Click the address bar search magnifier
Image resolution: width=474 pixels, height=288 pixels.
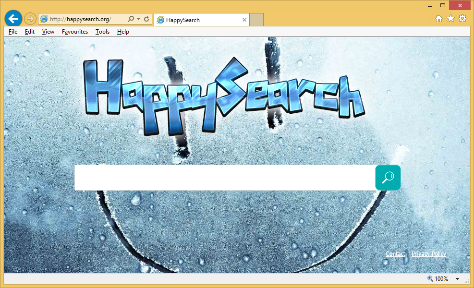pyautogui.click(x=131, y=19)
